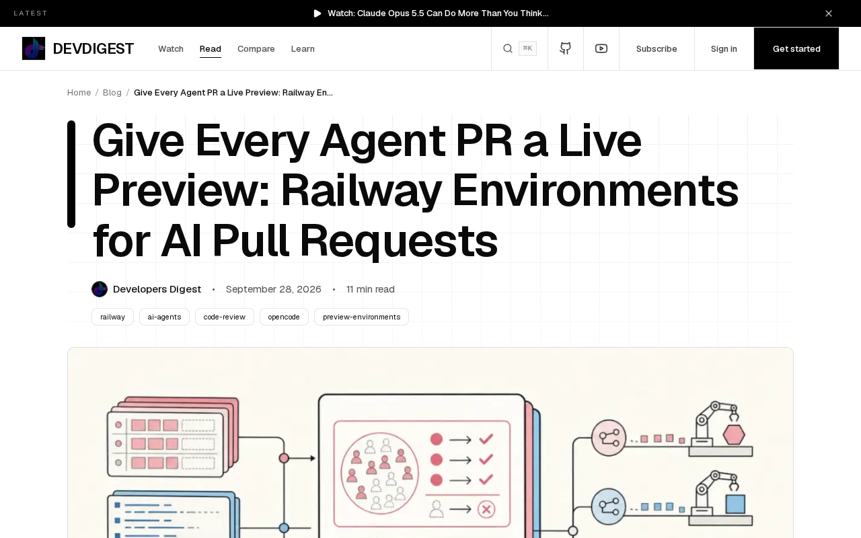Click the Get started button

pos(796,48)
